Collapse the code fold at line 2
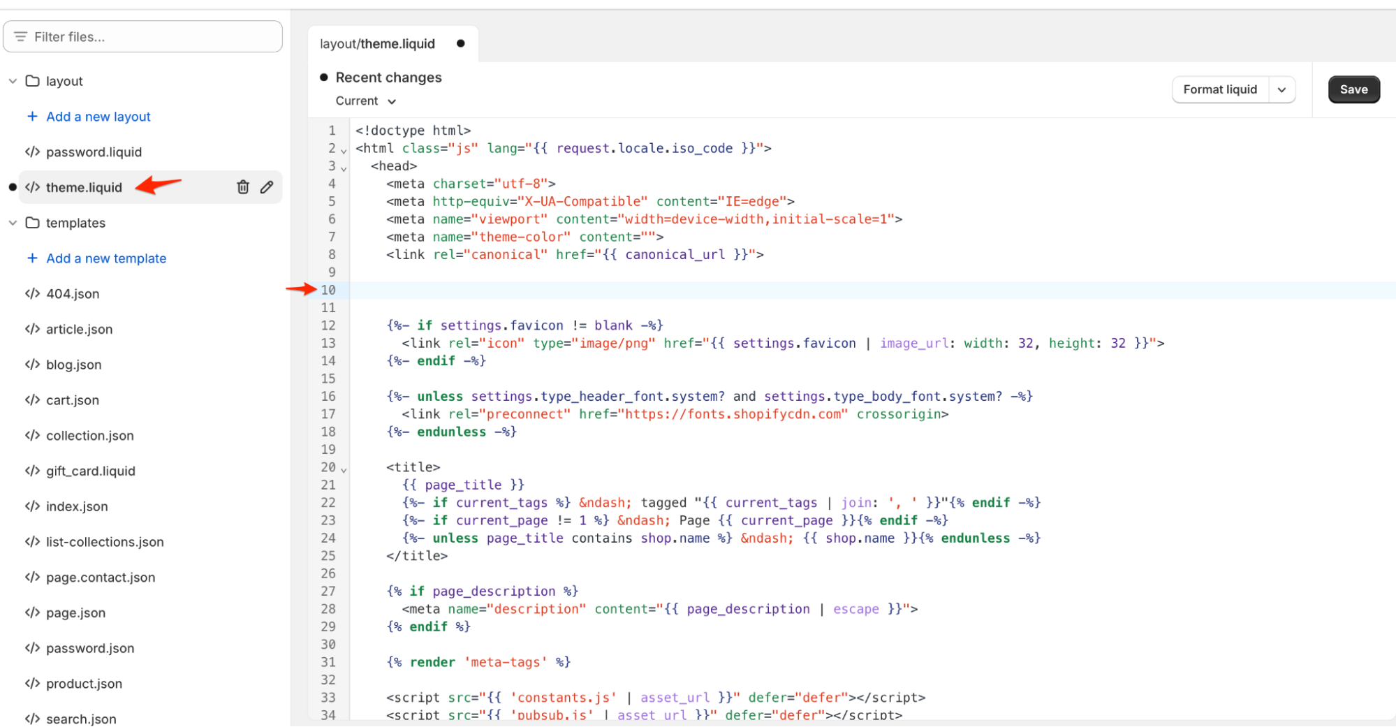 coord(343,150)
